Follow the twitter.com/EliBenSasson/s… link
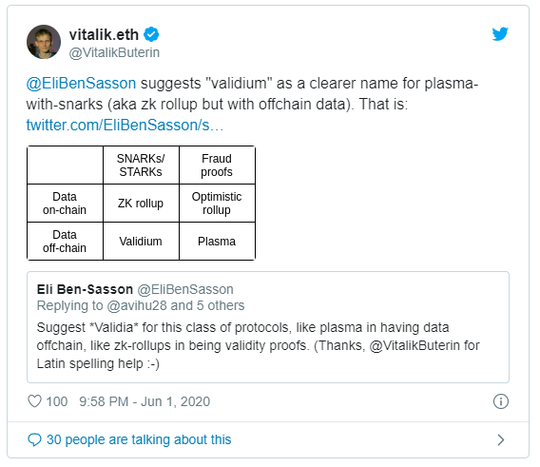Image resolution: width=540 pixels, height=467 pixels. pyautogui.click(x=125, y=126)
